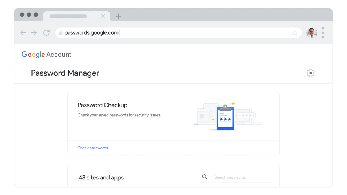Open a new tab with plus button
The image size is (347, 195).
click(x=118, y=16)
